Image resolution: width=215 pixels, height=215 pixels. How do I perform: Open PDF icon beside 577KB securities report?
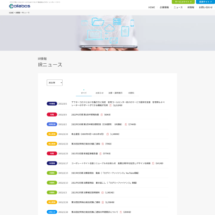(x=100, y=154)
